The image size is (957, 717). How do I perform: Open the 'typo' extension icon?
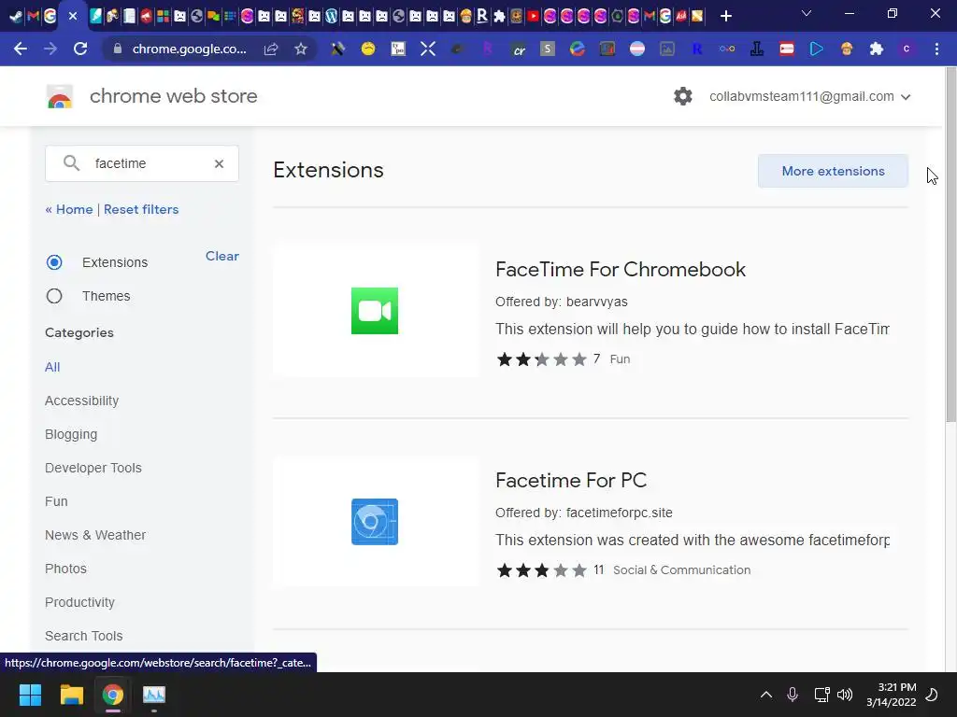(x=398, y=49)
